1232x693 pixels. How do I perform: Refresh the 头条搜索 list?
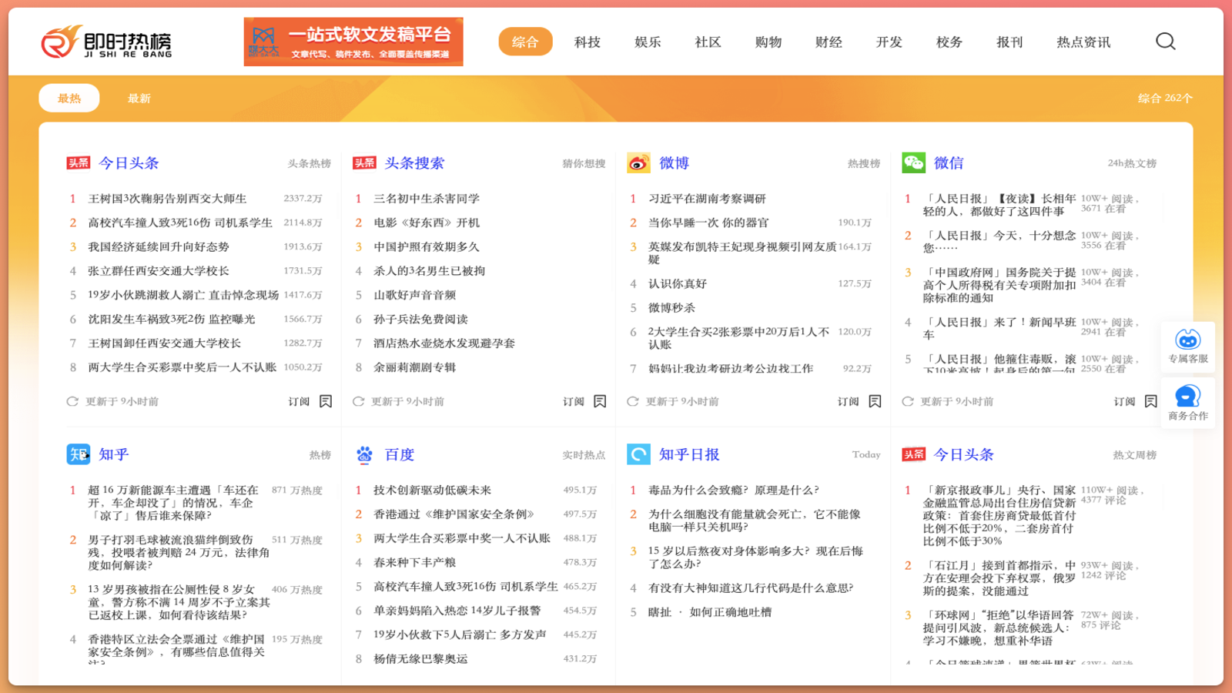(x=358, y=401)
